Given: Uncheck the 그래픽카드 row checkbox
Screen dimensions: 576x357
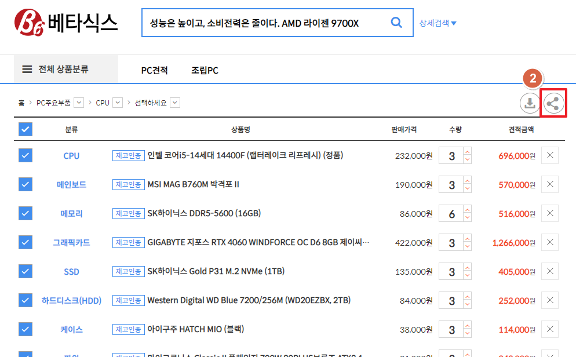Looking at the screenshot, I should 25,242.
